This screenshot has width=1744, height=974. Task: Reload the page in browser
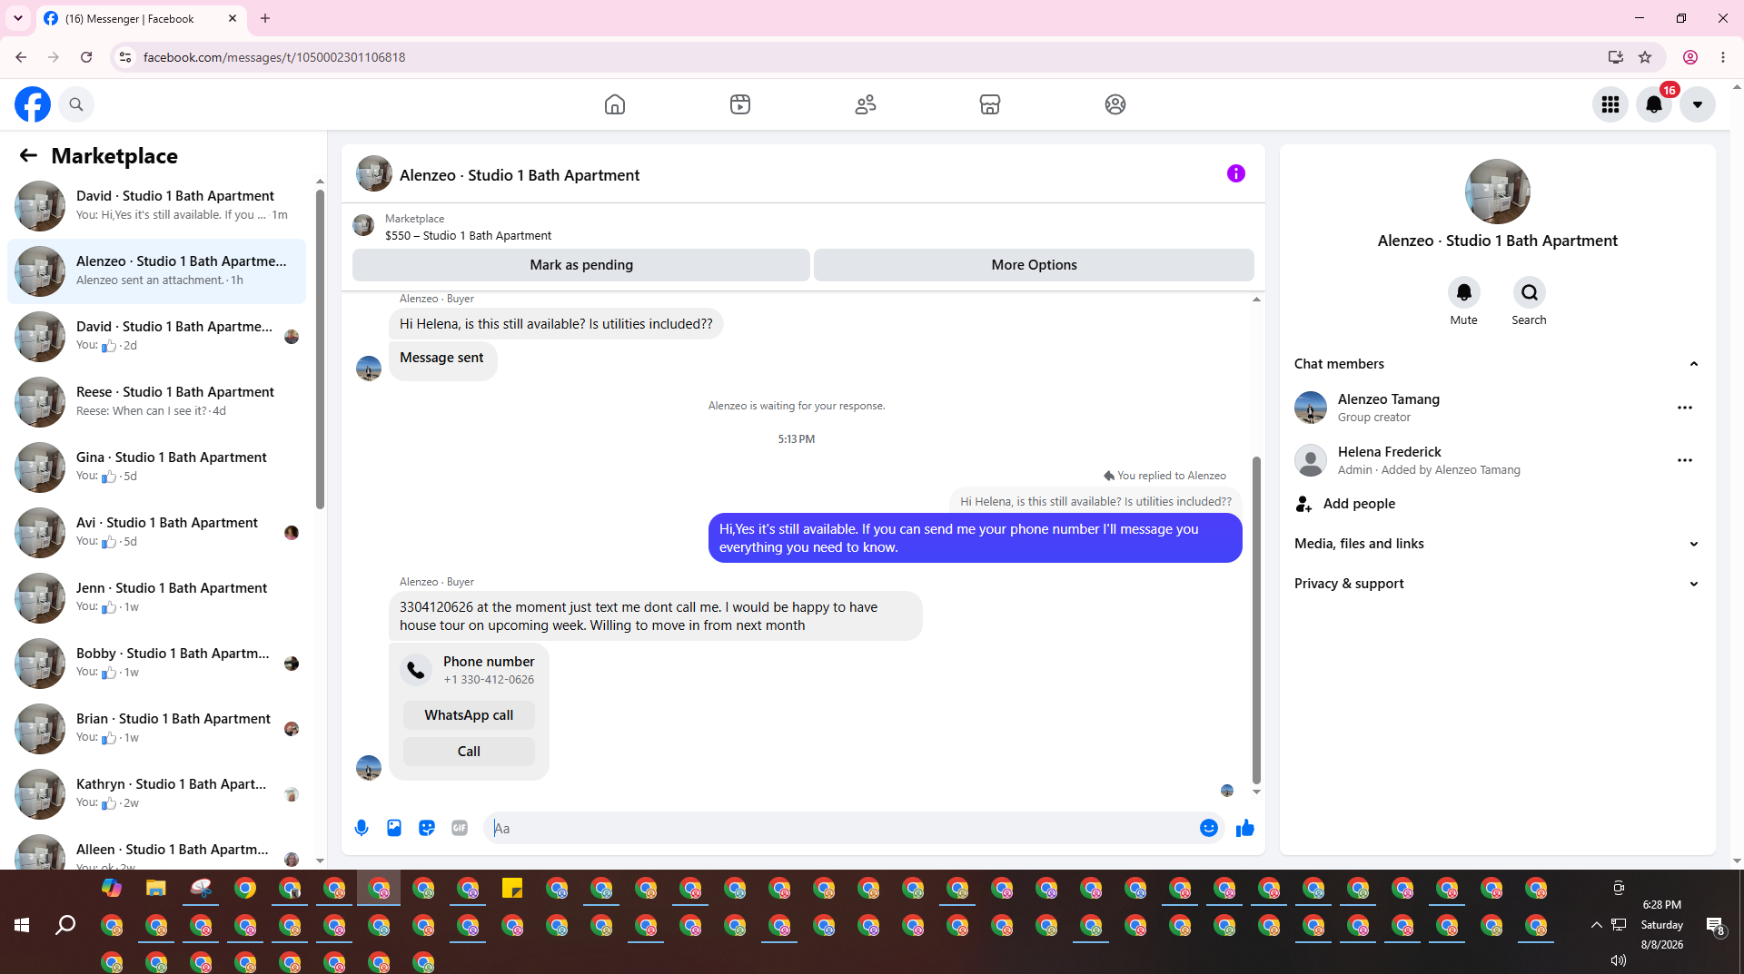pos(86,57)
